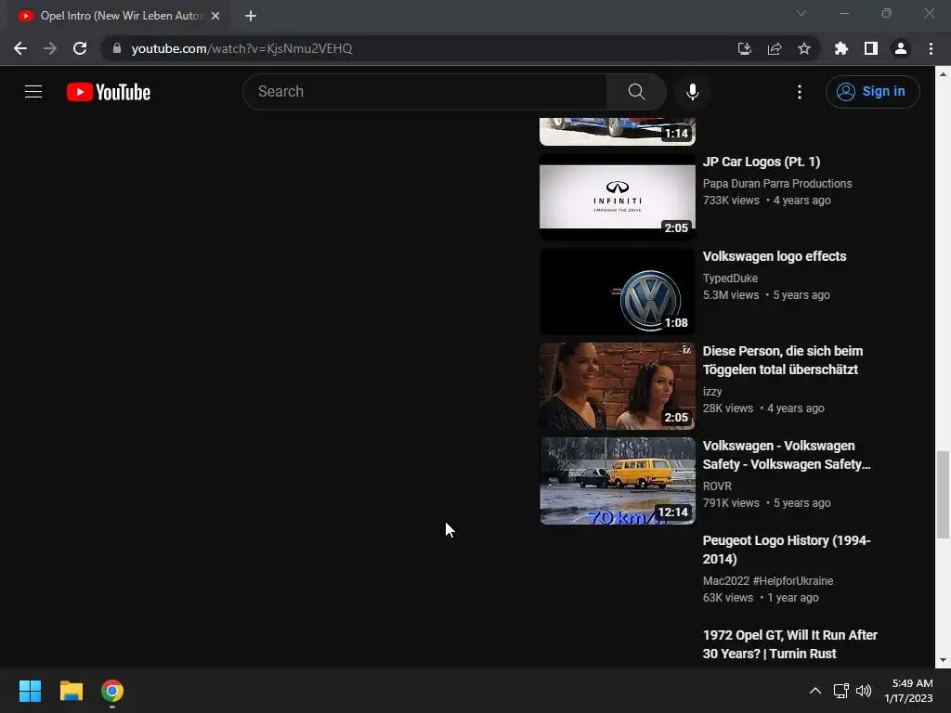Click the search magnifier button
Viewport: 951px width, 713px height.
tap(636, 92)
